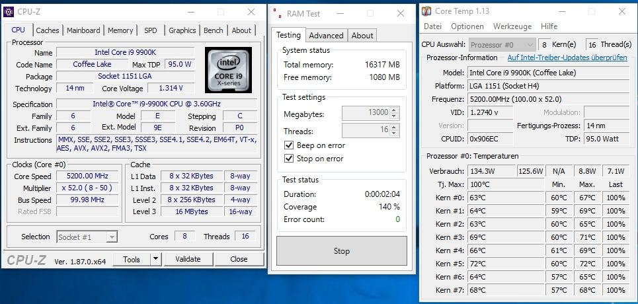The image size is (638, 304).
Task: Click the Free memory 1080 MB value
Action: tap(385, 77)
